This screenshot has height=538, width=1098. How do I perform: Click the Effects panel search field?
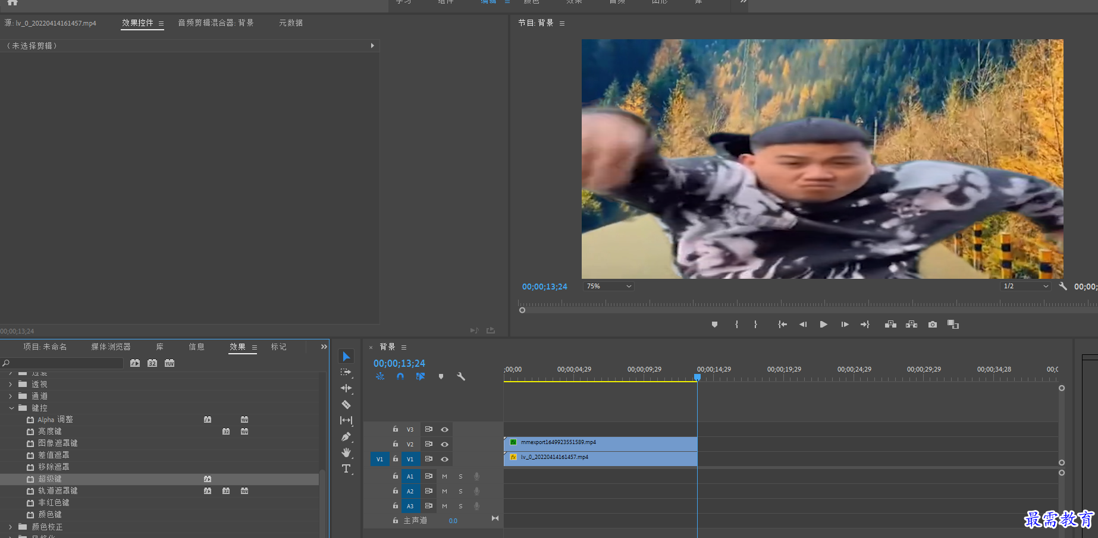pos(62,363)
